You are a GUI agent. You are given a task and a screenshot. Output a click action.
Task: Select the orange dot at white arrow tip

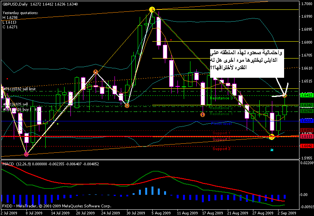click(x=285, y=95)
